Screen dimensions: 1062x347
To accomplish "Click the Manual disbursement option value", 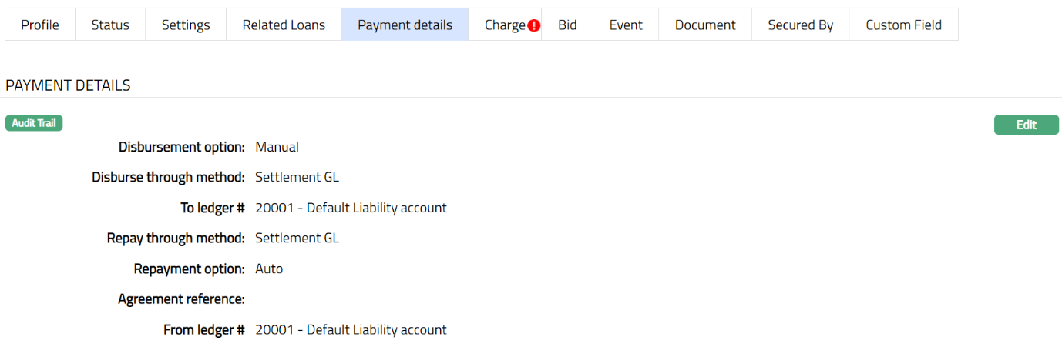I will 277,147.
